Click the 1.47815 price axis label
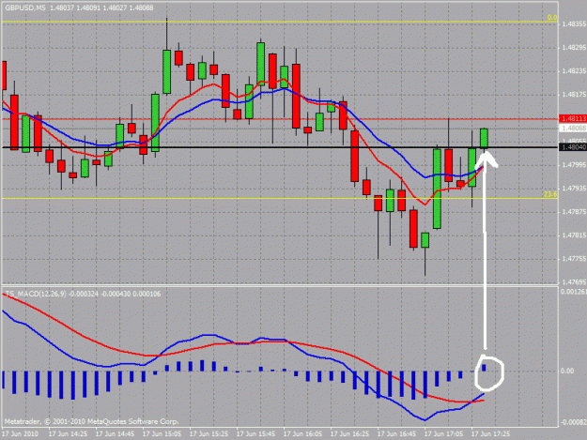The height and width of the screenshot is (440, 587). tap(574, 235)
